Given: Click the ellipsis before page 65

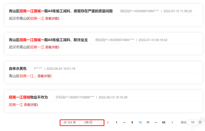Looking at the screenshot, I should click(x=156, y=122).
